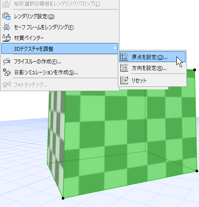This screenshot has width=199, height=207.
Task: Click the set origin texture icon
Action: [x=124, y=57]
